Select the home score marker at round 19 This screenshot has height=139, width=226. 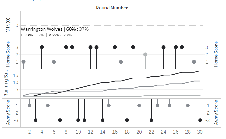click(133, 47)
